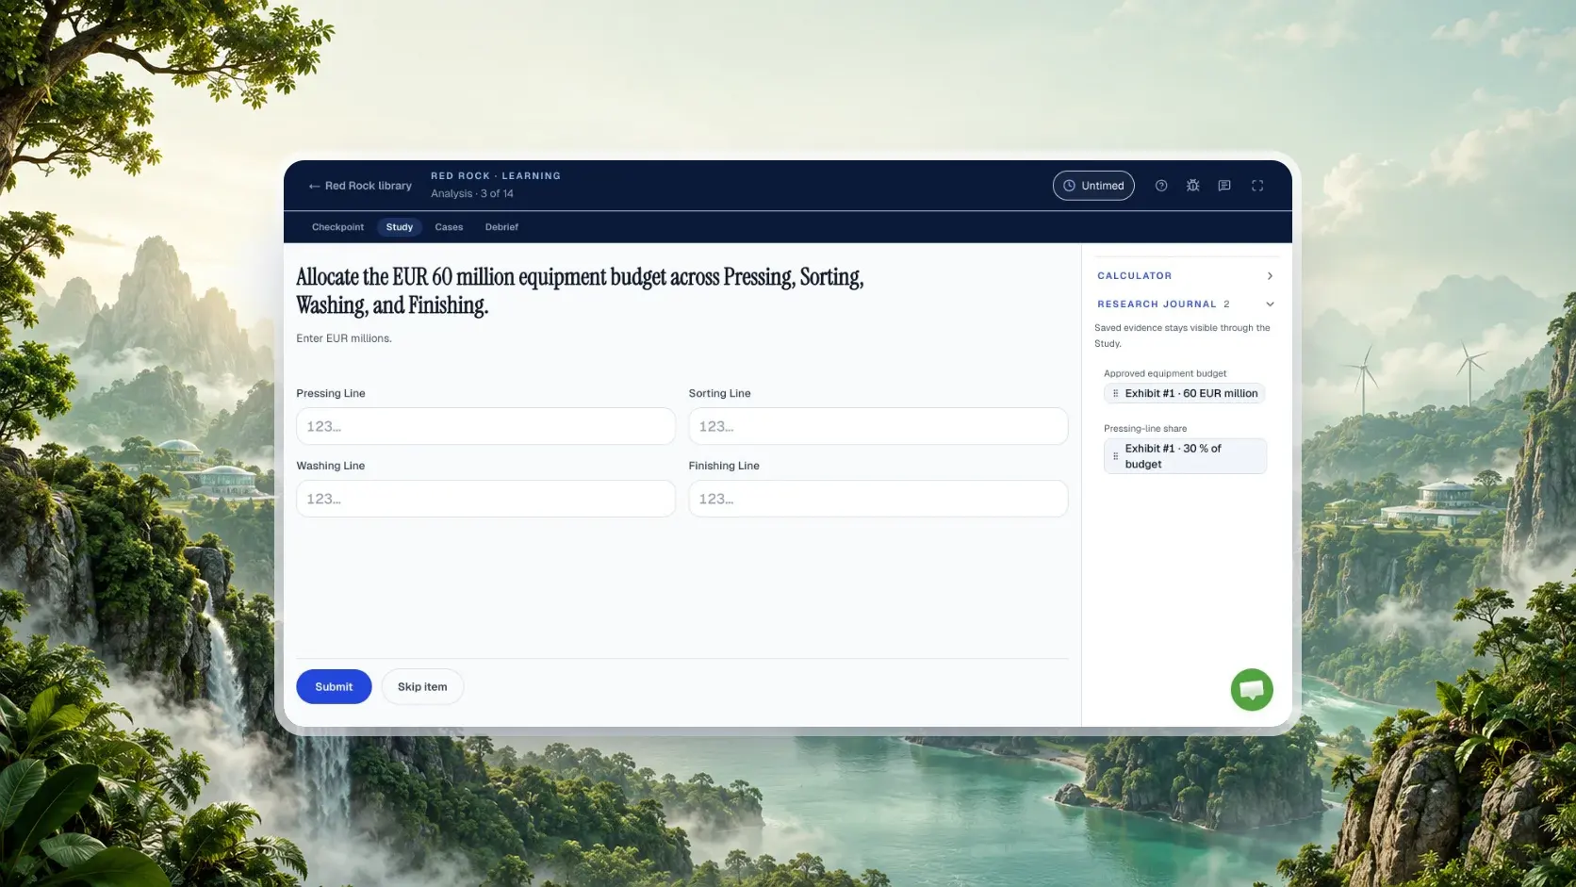Focus the Pressing Line input field
Image resolution: width=1576 pixels, height=887 pixels.
tap(485, 426)
